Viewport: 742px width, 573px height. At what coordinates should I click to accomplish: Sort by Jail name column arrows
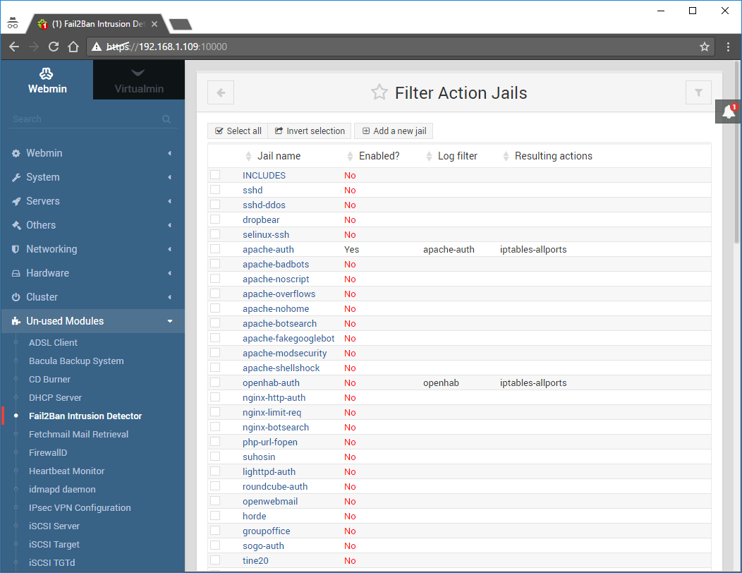click(248, 156)
